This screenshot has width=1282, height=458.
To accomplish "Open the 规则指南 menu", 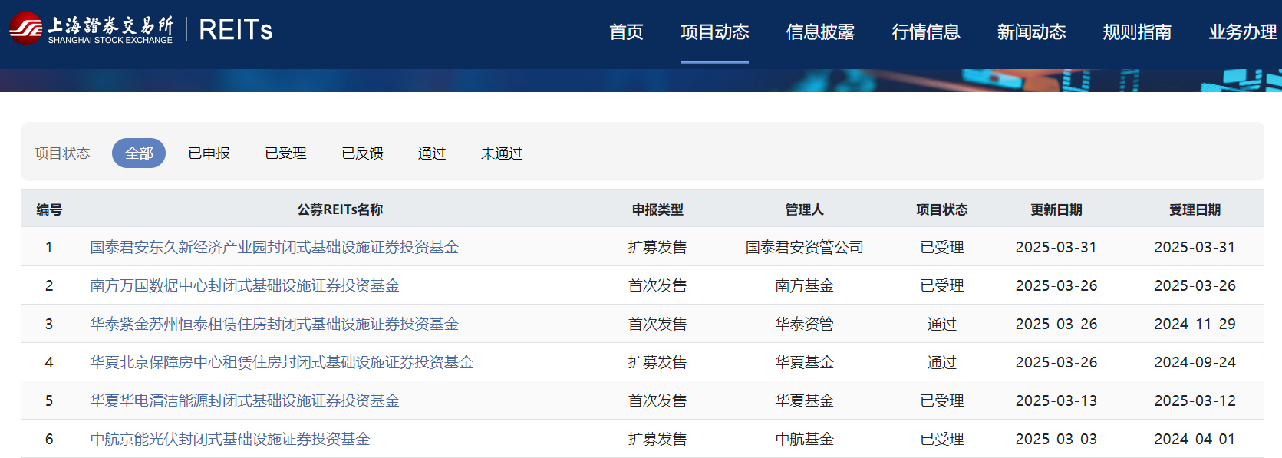I will tap(1137, 31).
